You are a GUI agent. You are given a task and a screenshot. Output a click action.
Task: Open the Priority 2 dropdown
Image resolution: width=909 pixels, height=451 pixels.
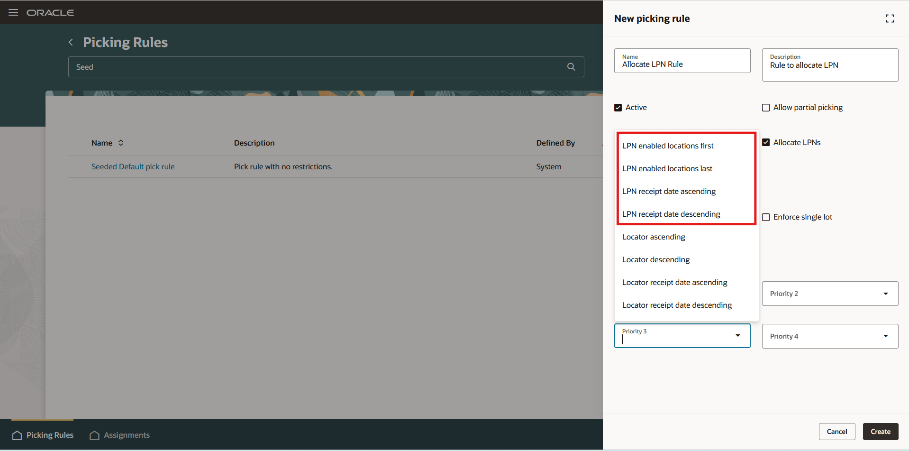click(x=830, y=294)
